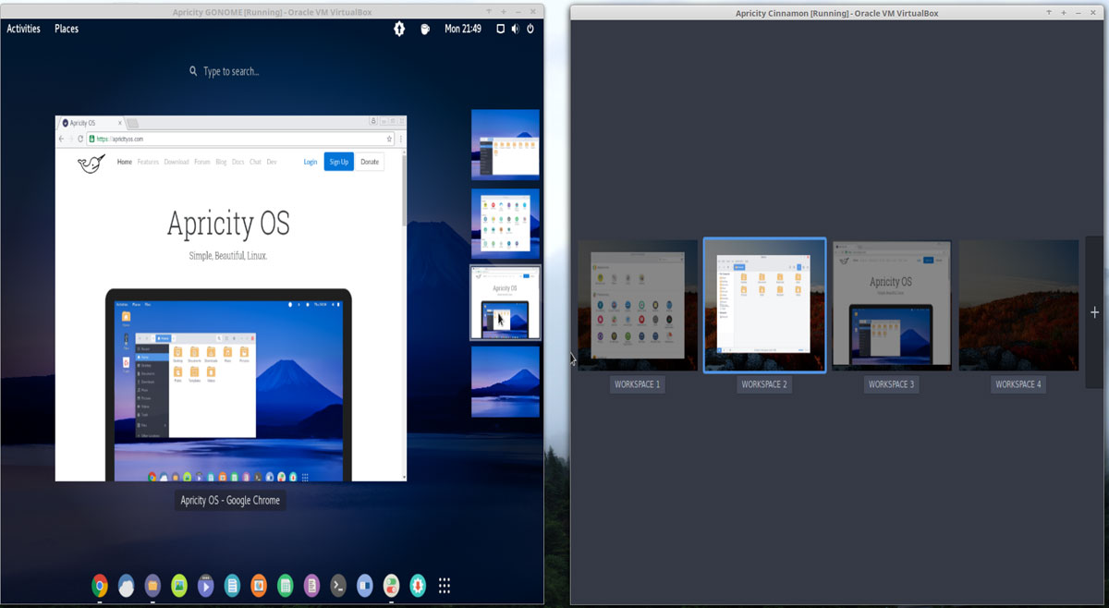Click the volume speaker in top bar
Screen dimensions: 1109x608
pyautogui.click(x=515, y=29)
